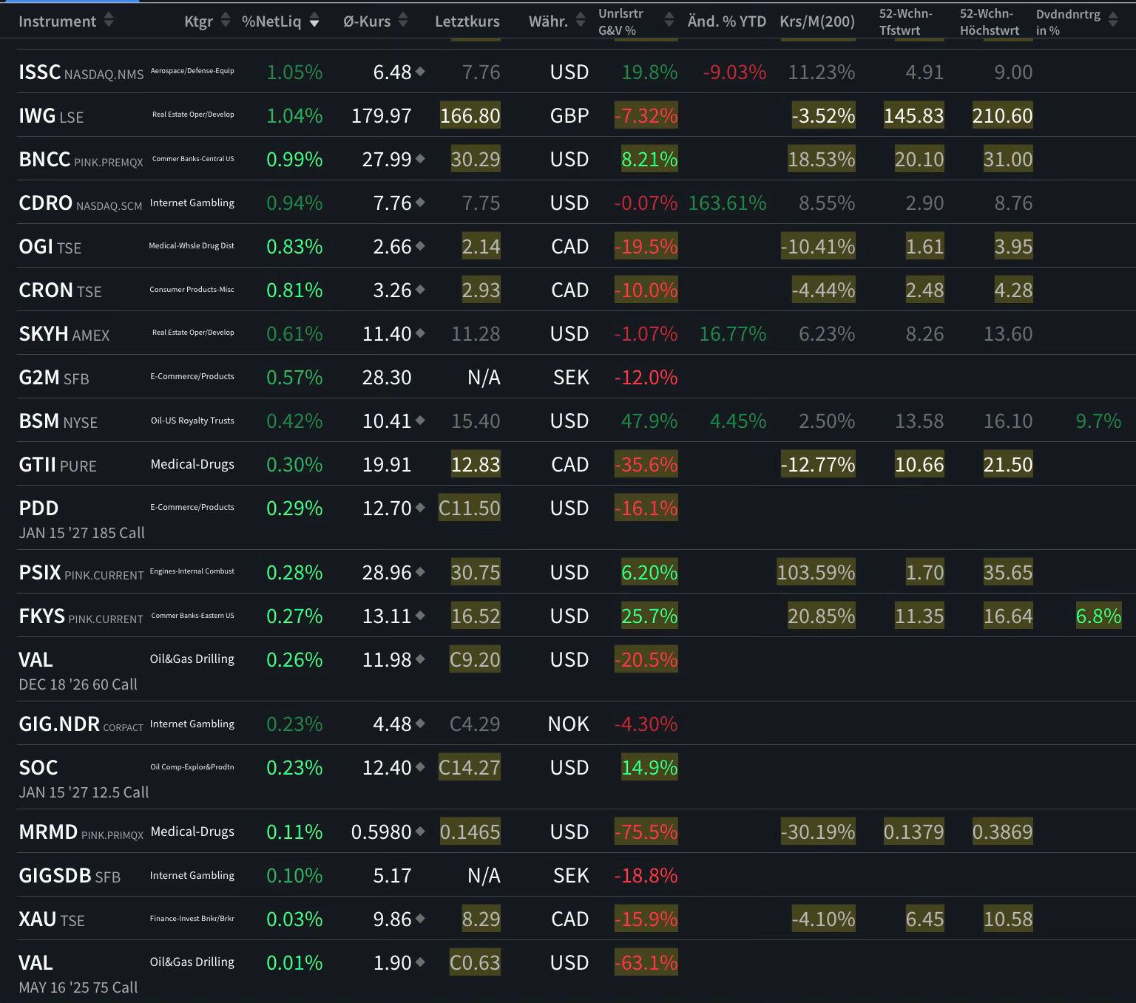This screenshot has height=1003, width=1136.
Task: Select the SOC JAN 15 '27 12.5 Call
Action: click(x=84, y=779)
